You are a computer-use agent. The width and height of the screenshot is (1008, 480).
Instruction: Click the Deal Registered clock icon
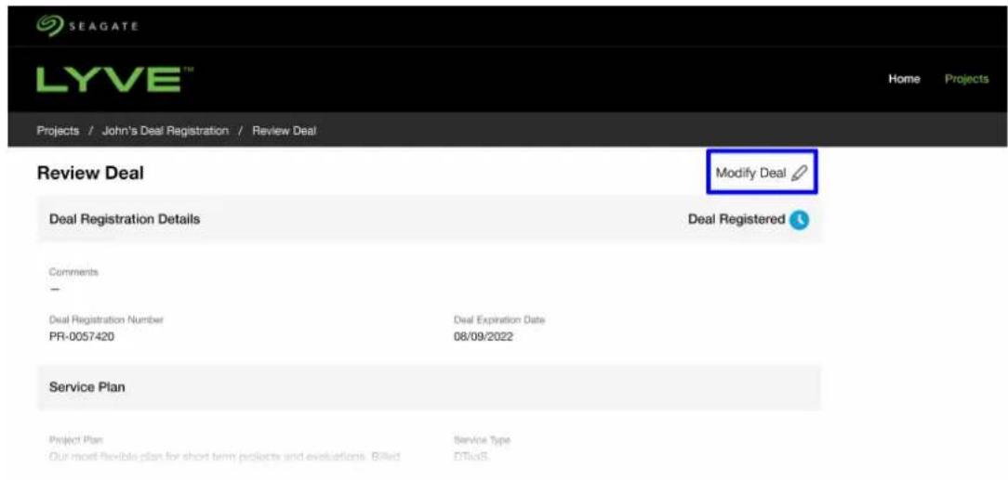pos(799,219)
